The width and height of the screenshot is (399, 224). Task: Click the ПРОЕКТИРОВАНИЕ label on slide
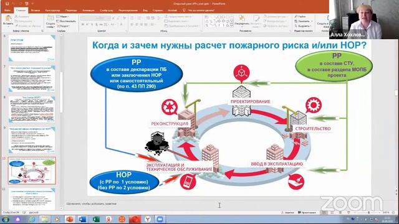[x=251, y=101]
